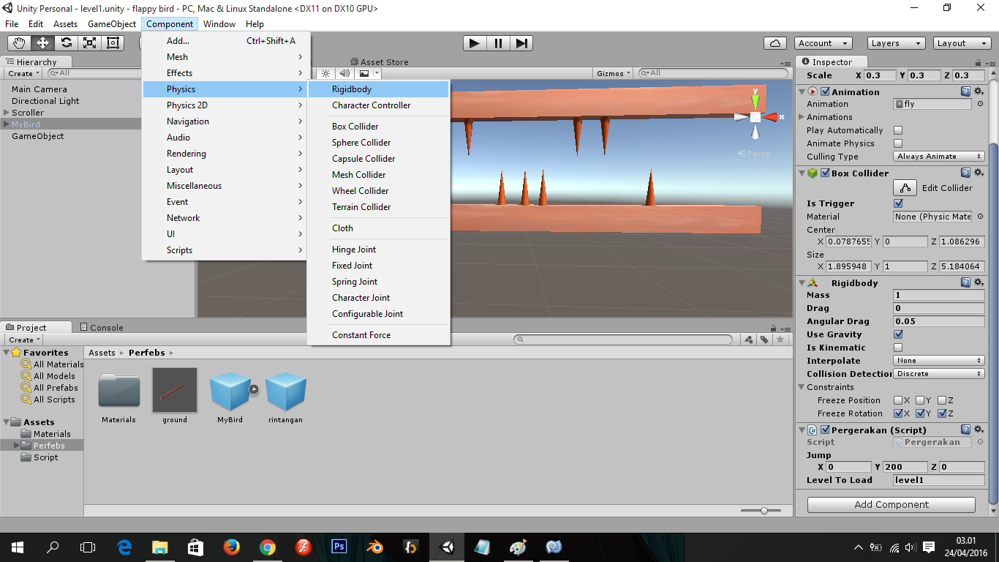Select the MyBird prefab asset
The image size is (999, 562).
pos(230,391)
